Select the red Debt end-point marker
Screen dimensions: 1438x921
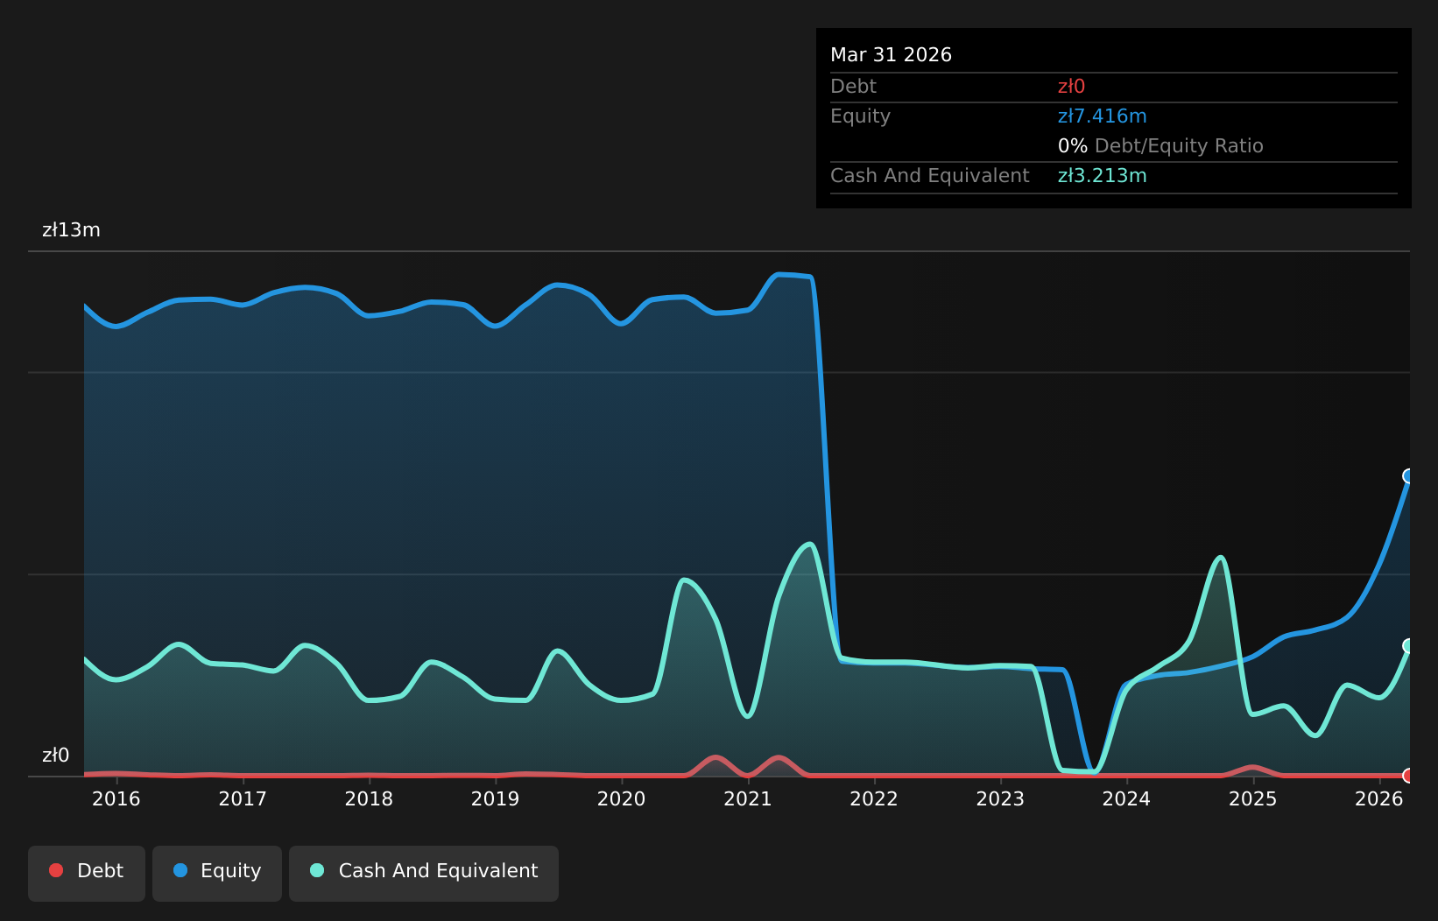[x=1409, y=776]
